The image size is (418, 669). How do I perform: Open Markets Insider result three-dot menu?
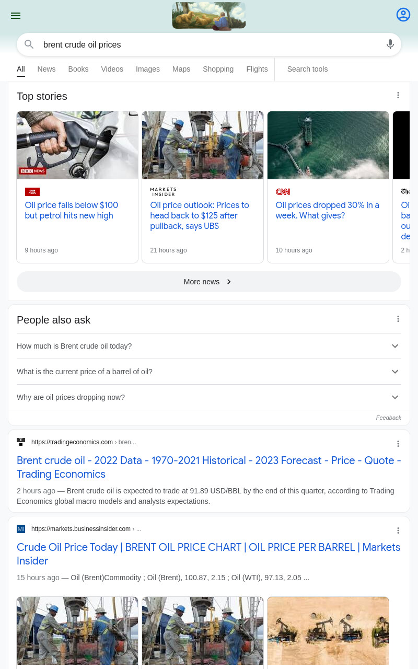[398, 530]
